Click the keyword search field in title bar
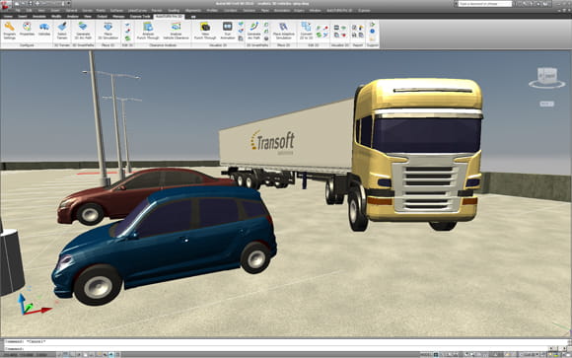The image size is (572, 358). pos(485,4)
